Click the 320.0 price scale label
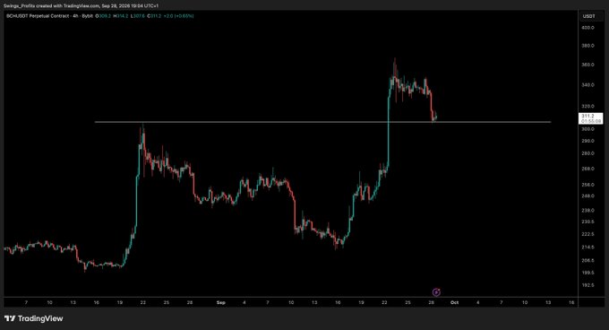The width and height of the screenshot is (609, 330). pyautogui.click(x=588, y=106)
